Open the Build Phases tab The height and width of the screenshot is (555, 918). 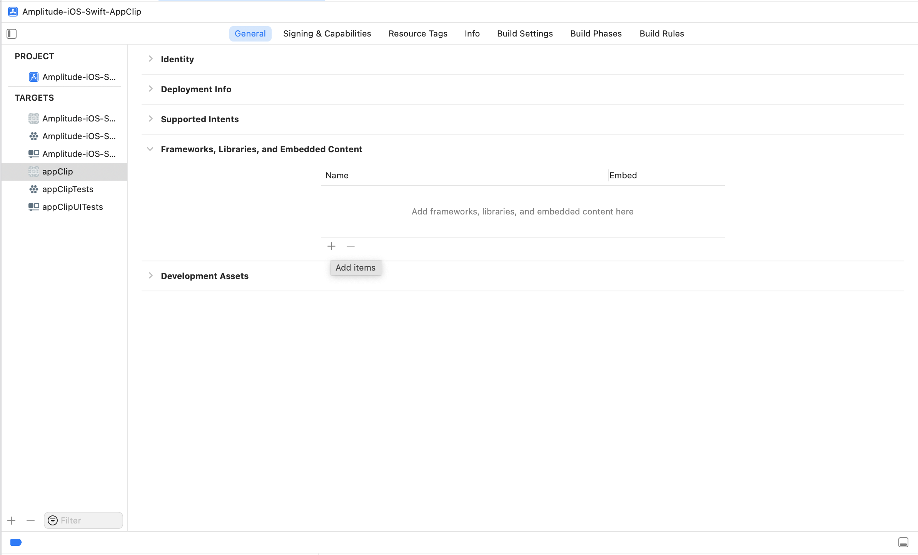pyautogui.click(x=596, y=34)
